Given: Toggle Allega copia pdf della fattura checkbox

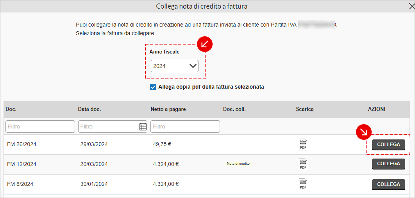Looking at the screenshot, I should point(153,87).
